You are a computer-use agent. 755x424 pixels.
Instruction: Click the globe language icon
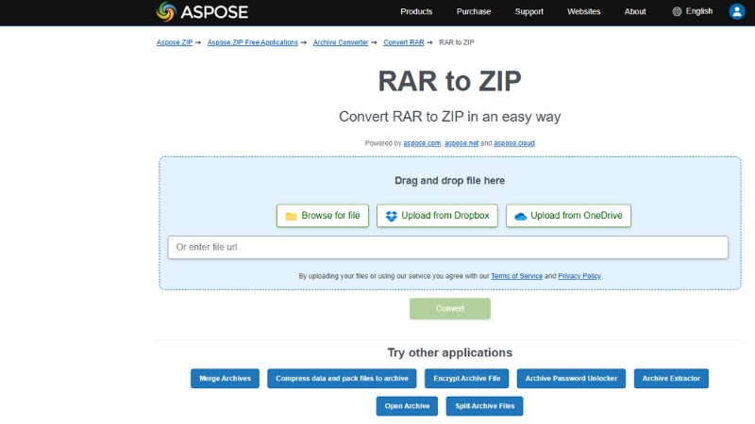pyautogui.click(x=677, y=11)
